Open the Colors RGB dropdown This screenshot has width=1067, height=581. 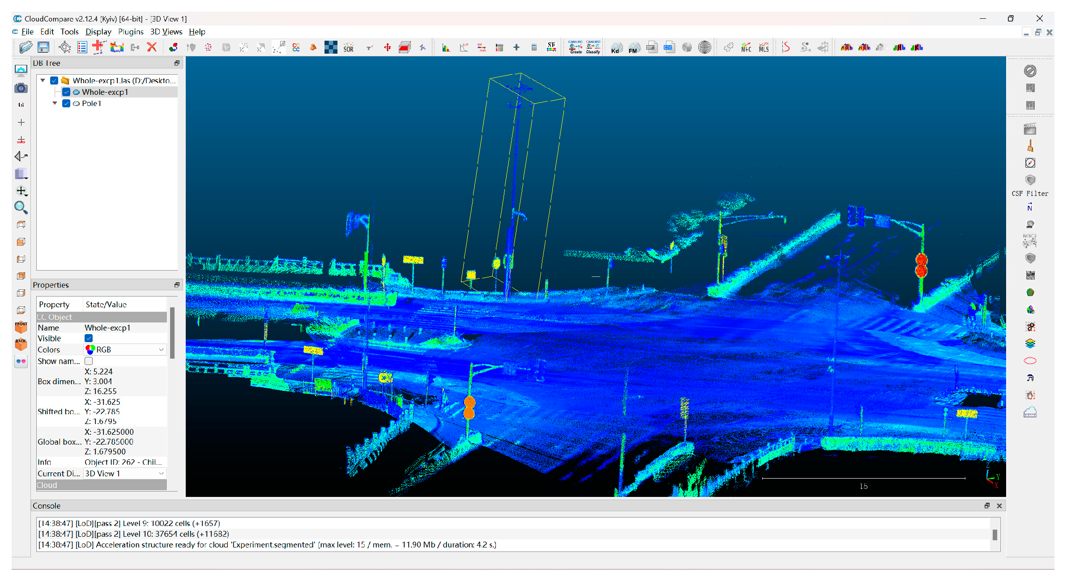pyautogui.click(x=125, y=350)
